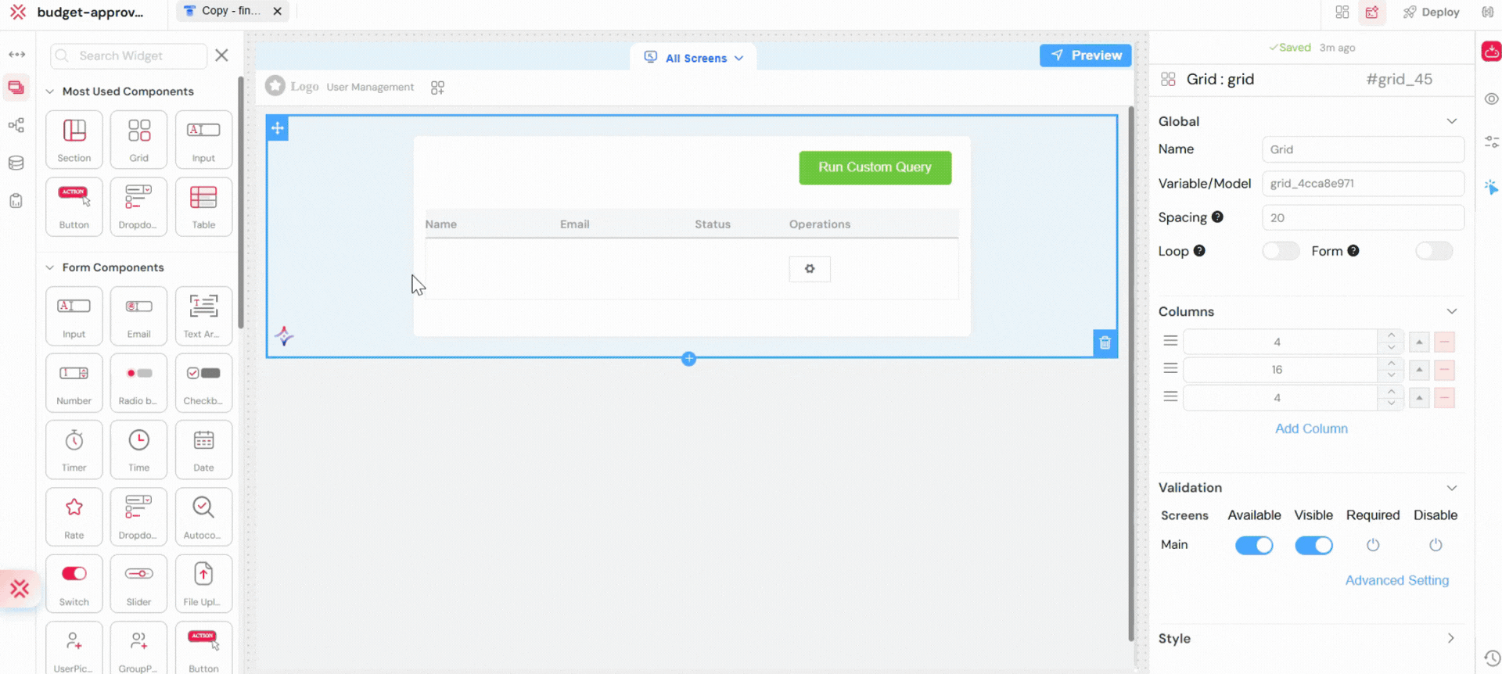
Task: Turn on the Form toggle
Action: pos(1433,251)
